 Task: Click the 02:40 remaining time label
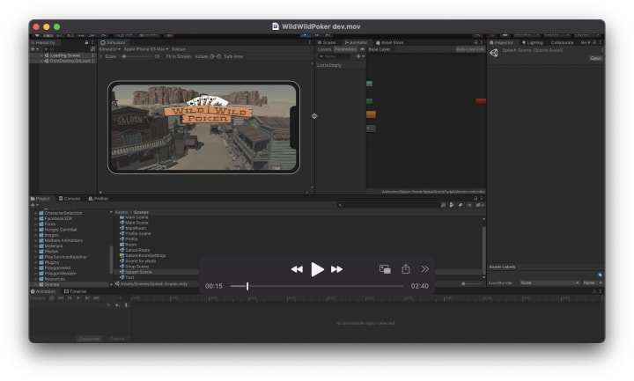[x=420, y=286]
